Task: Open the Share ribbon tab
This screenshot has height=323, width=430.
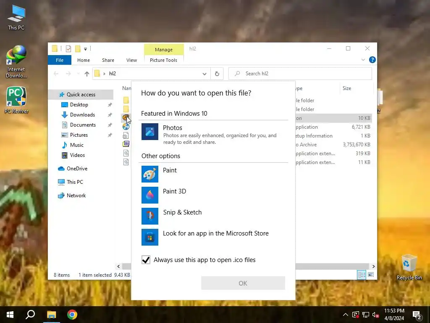Action: point(108,60)
